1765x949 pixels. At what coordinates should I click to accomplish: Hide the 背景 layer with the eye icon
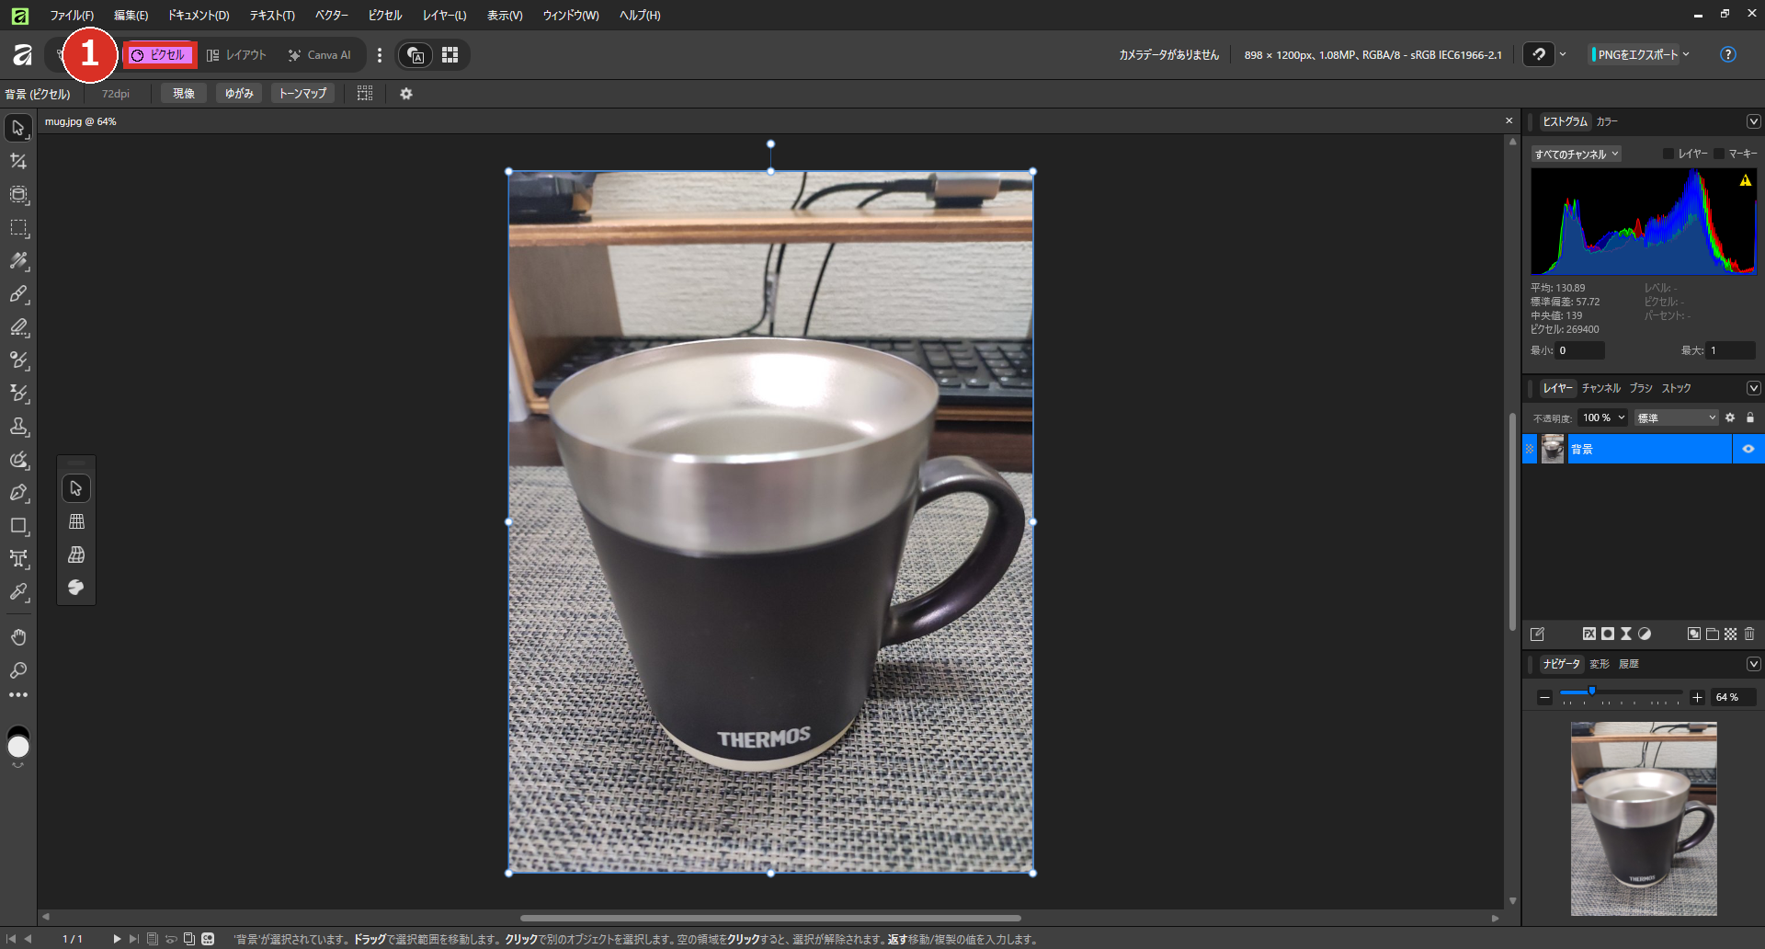[x=1748, y=449]
